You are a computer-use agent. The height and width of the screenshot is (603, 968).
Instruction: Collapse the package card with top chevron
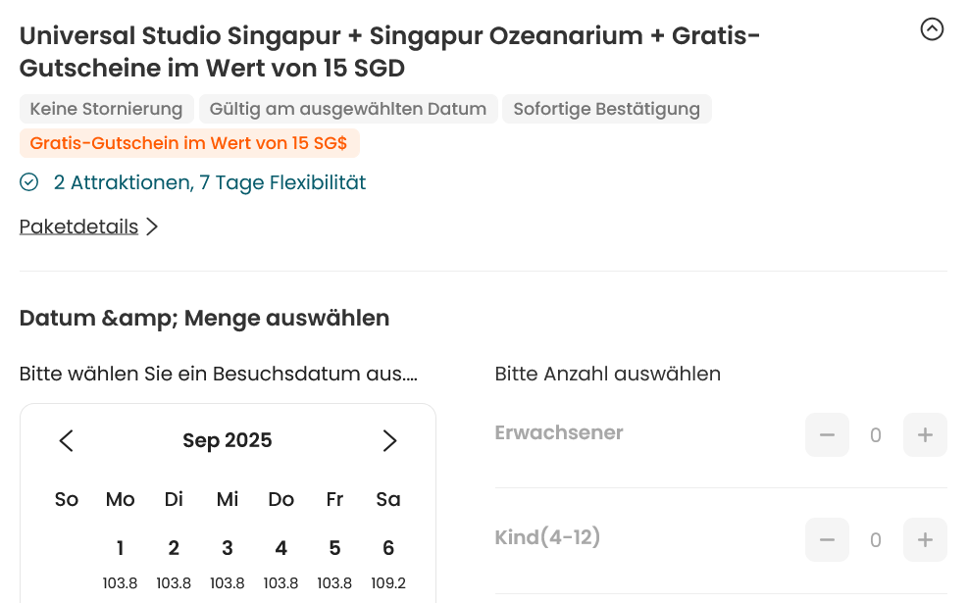(x=932, y=29)
